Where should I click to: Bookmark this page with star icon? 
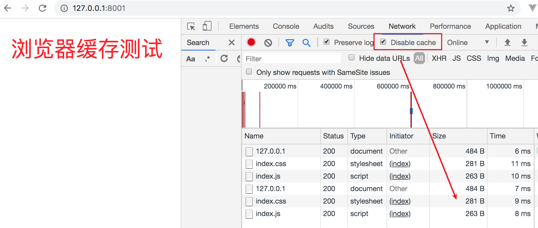(511, 8)
